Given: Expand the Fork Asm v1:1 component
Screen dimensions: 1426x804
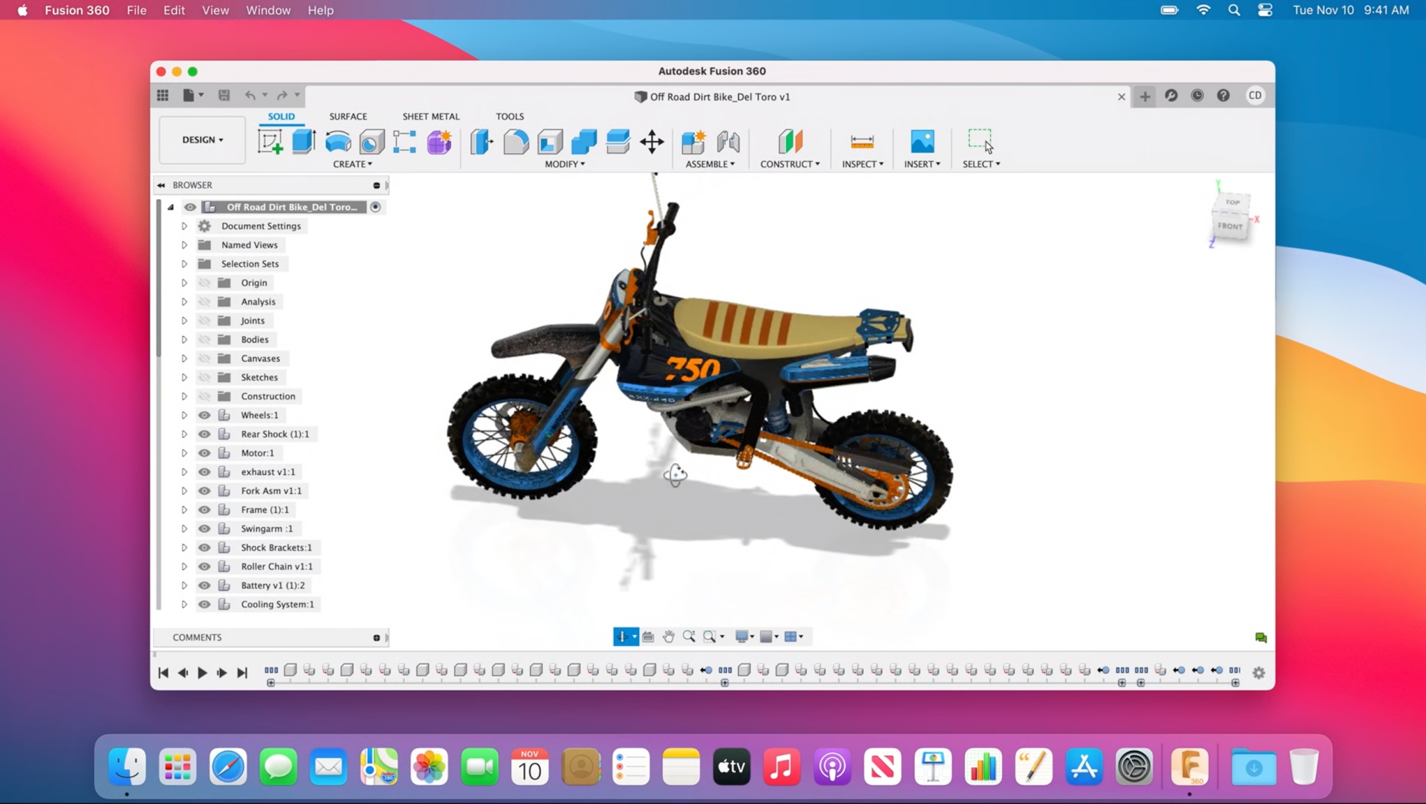Looking at the screenshot, I should click(185, 491).
